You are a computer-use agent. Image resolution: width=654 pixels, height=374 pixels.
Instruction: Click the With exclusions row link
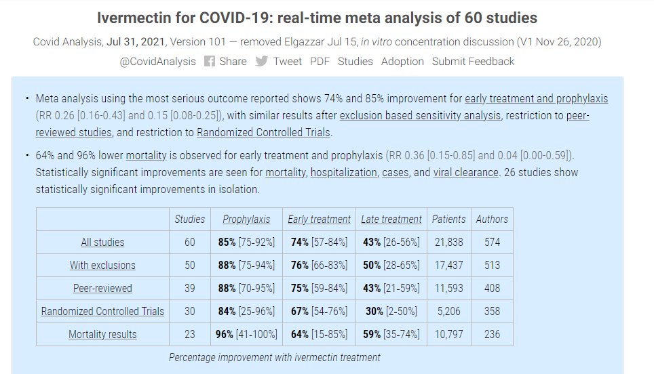coord(102,265)
